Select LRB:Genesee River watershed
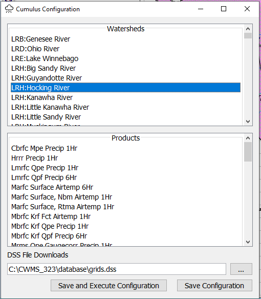 pyautogui.click(x=125, y=39)
